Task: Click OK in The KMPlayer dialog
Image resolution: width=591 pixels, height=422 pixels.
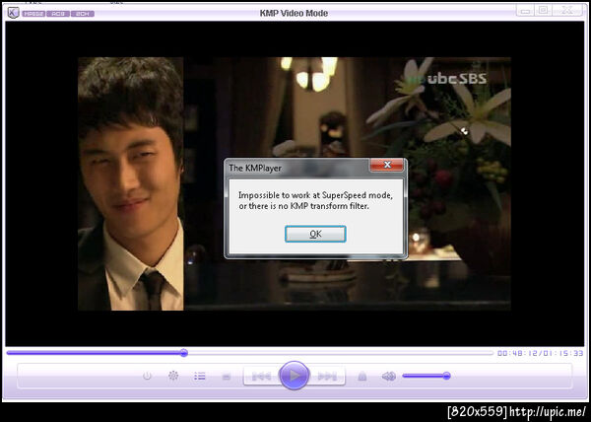Action: pyautogui.click(x=315, y=234)
